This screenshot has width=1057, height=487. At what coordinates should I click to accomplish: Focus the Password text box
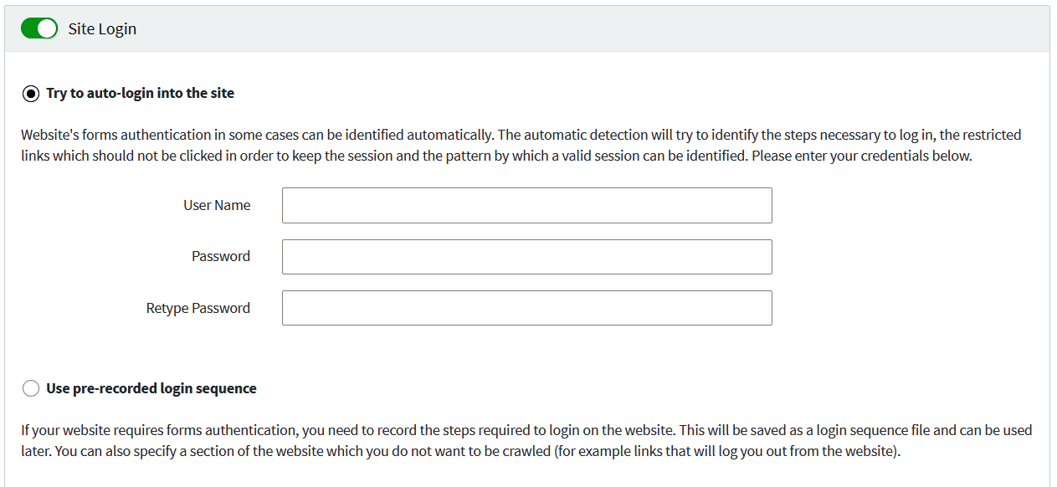point(526,257)
